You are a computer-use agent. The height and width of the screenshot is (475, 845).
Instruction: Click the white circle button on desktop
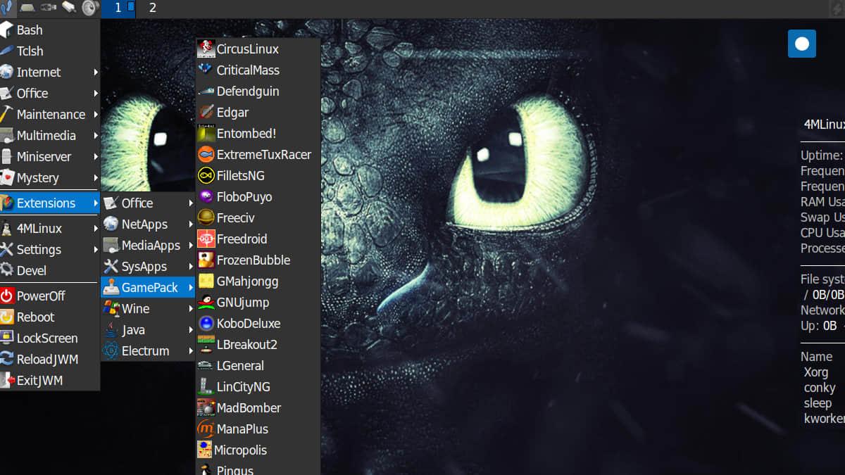pyautogui.click(x=801, y=44)
